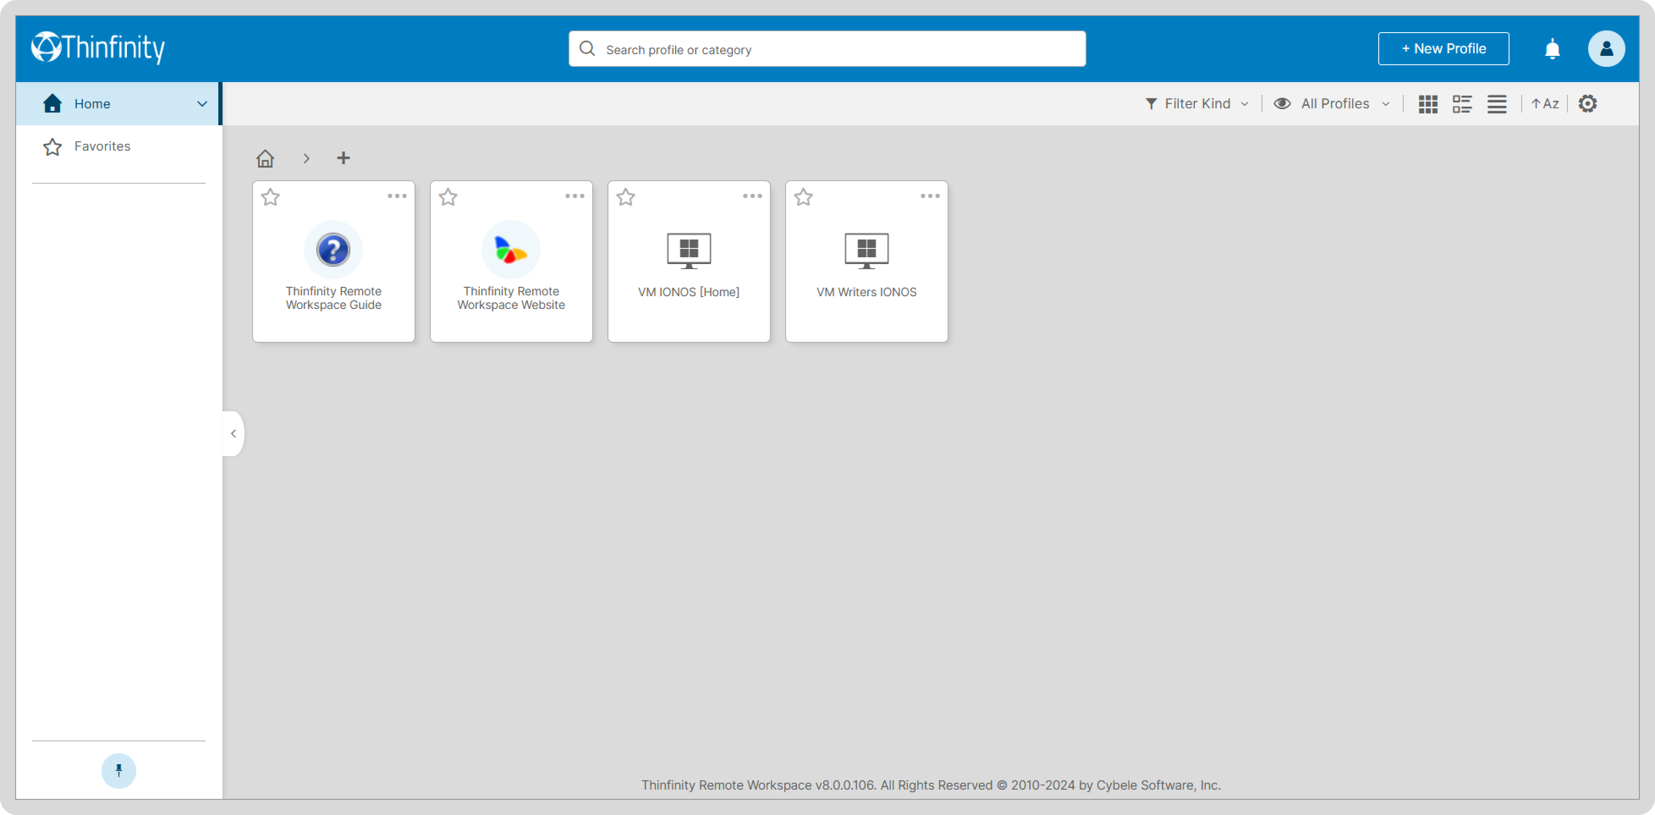The height and width of the screenshot is (815, 1655).
Task: Click the breadcrumb chevron arrow
Action: coord(306,158)
